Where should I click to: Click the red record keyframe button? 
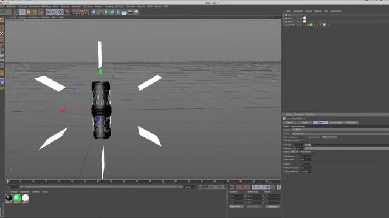239,187
